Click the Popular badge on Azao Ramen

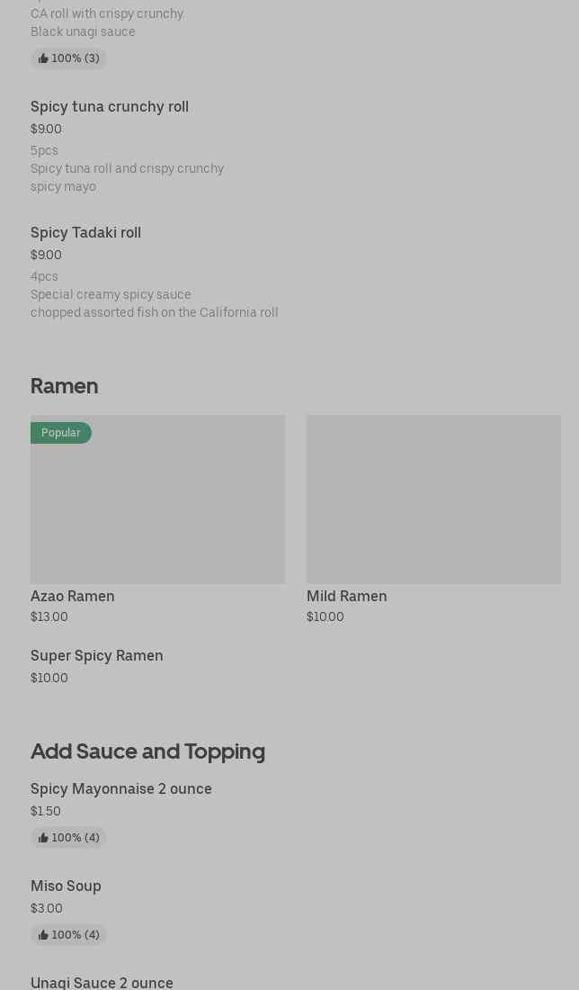[x=61, y=433]
